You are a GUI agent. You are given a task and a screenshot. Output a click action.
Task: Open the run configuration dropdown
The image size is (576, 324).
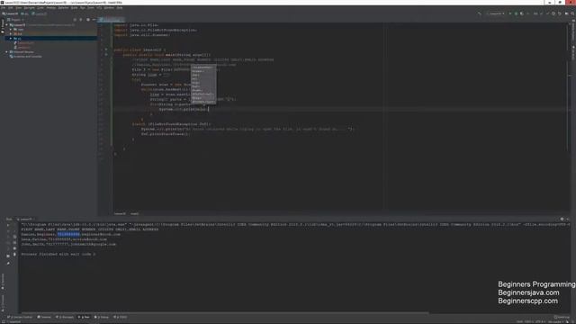coord(496,13)
